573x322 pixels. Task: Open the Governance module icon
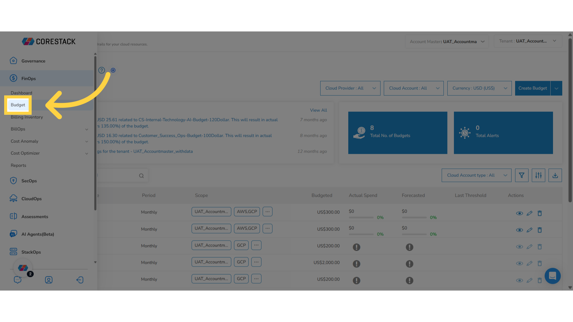(13, 61)
